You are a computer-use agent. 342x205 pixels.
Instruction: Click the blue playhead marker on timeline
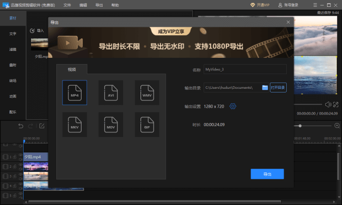[24, 141]
